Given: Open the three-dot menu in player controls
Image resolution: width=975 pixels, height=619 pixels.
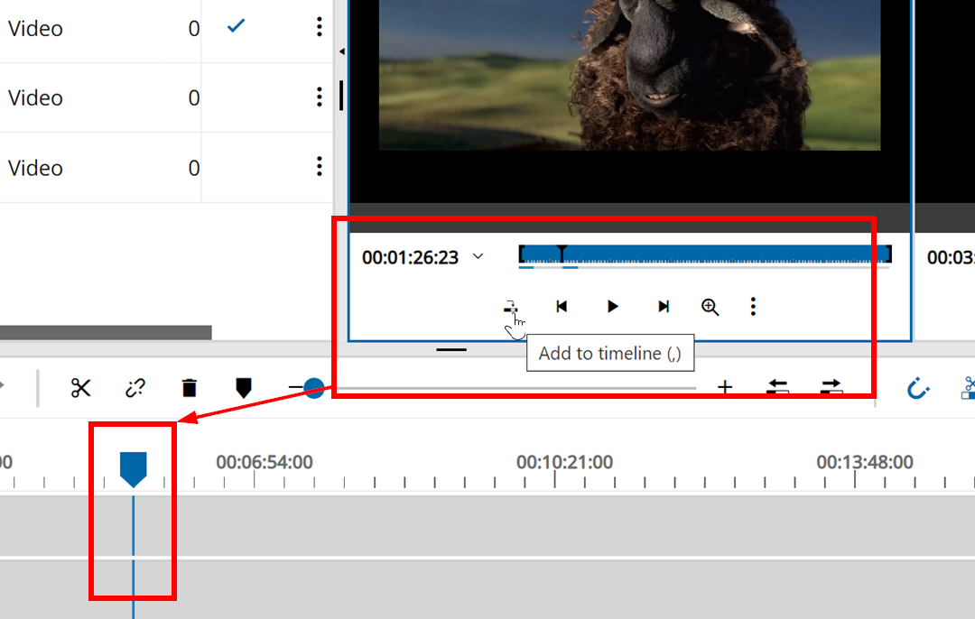Looking at the screenshot, I should tap(753, 307).
